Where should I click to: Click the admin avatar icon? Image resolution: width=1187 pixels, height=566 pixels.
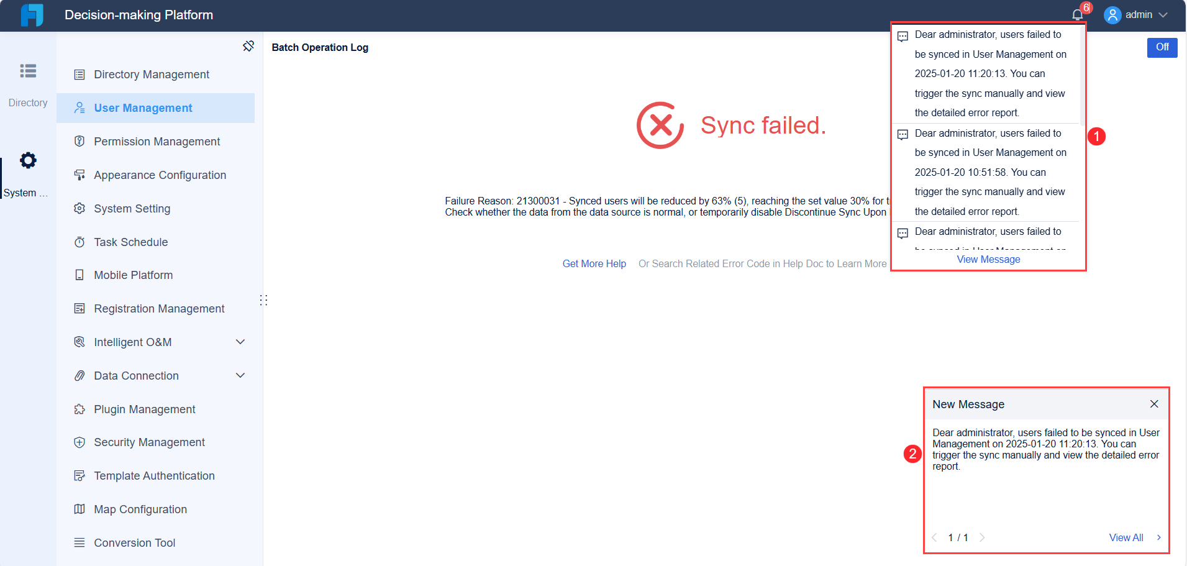tap(1112, 15)
